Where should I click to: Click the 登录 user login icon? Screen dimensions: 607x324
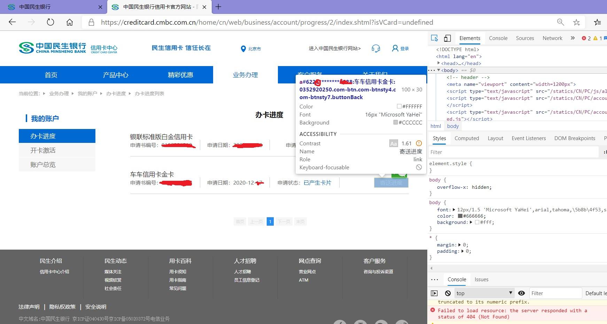395,48
